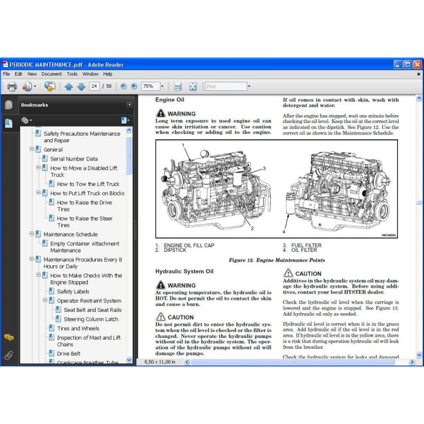This screenshot has height=424, width=424.
Task: Select Safety Precautions Maintenance and Repair bookmark
Action: 82,137
